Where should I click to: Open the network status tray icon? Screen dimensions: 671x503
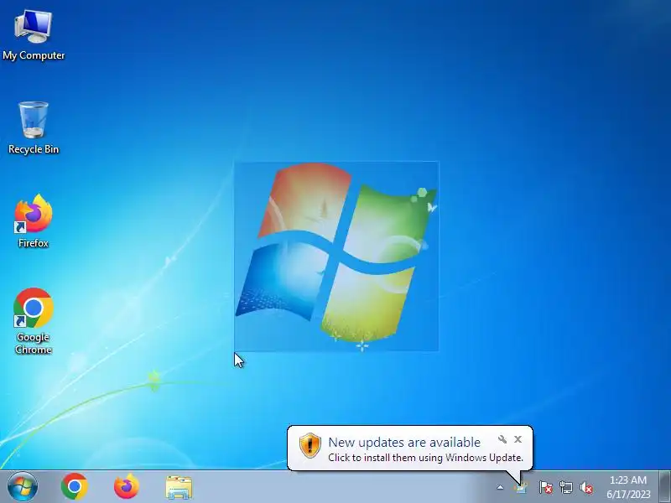(x=565, y=488)
